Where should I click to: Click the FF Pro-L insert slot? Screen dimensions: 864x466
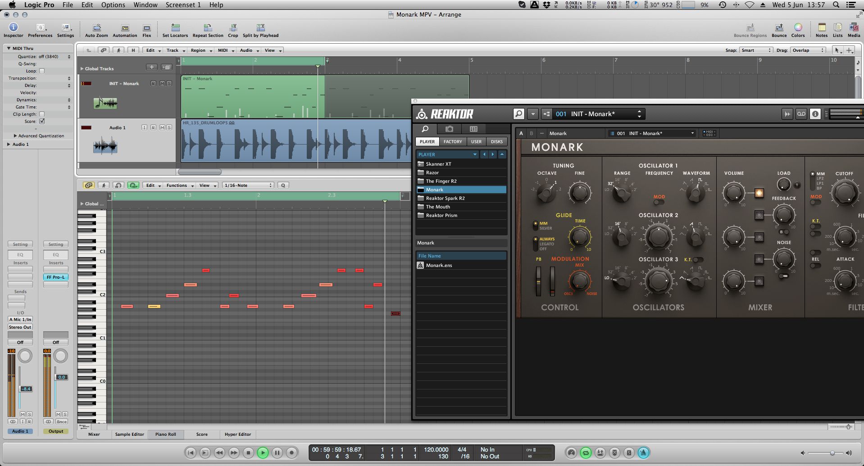click(x=56, y=277)
